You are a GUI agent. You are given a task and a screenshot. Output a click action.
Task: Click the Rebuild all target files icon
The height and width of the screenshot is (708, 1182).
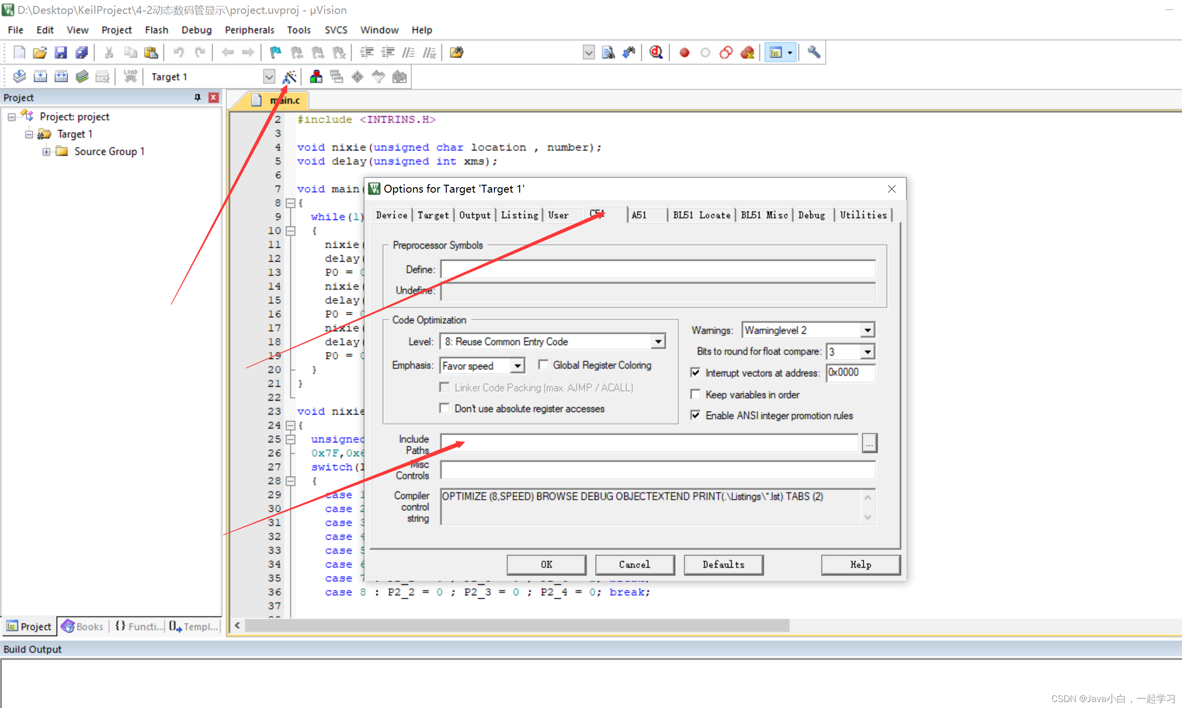(61, 76)
